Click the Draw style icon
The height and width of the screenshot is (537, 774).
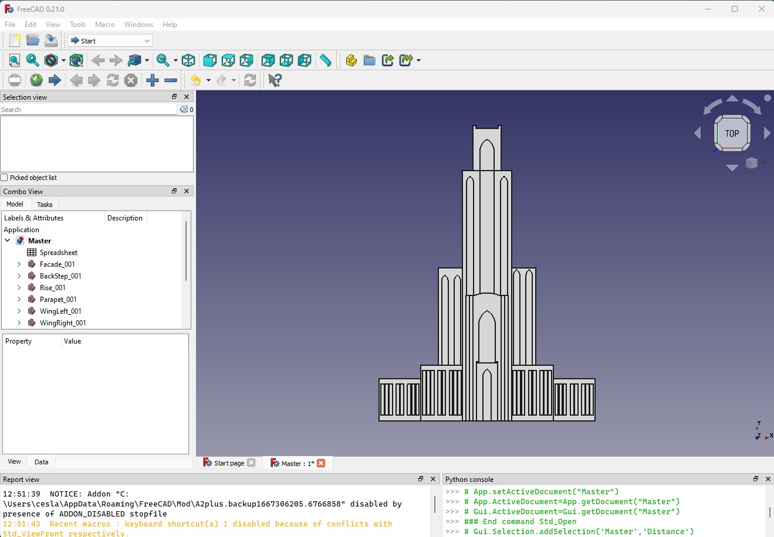[51, 60]
